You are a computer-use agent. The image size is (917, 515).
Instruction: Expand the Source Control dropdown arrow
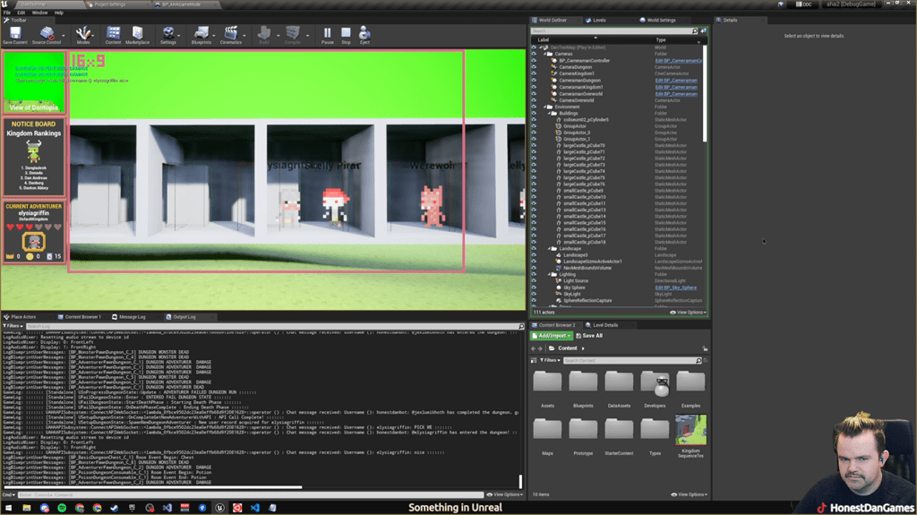pos(64,35)
